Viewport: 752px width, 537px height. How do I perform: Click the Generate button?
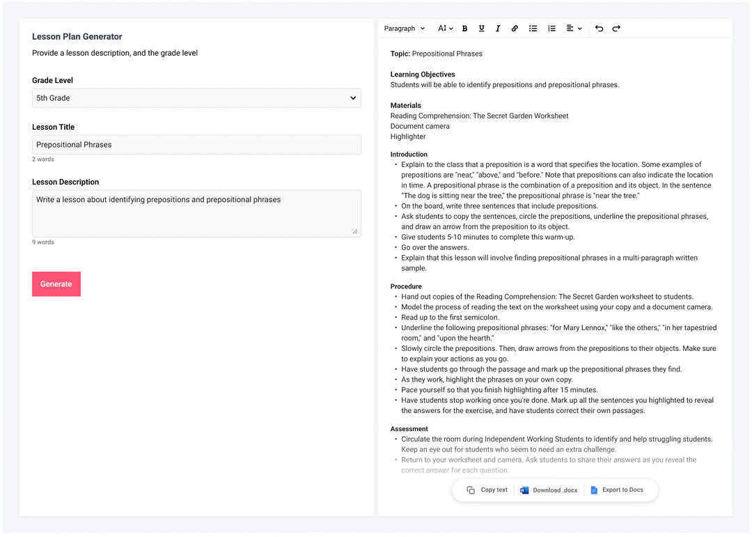[56, 283]
